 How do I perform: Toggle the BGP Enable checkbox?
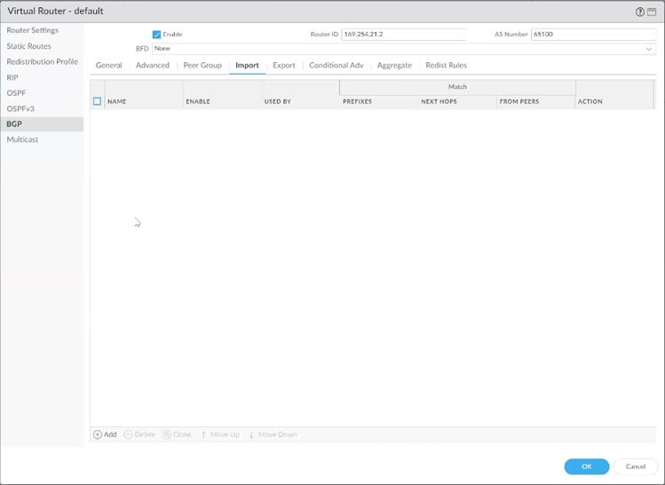click(x=156, y=35)
